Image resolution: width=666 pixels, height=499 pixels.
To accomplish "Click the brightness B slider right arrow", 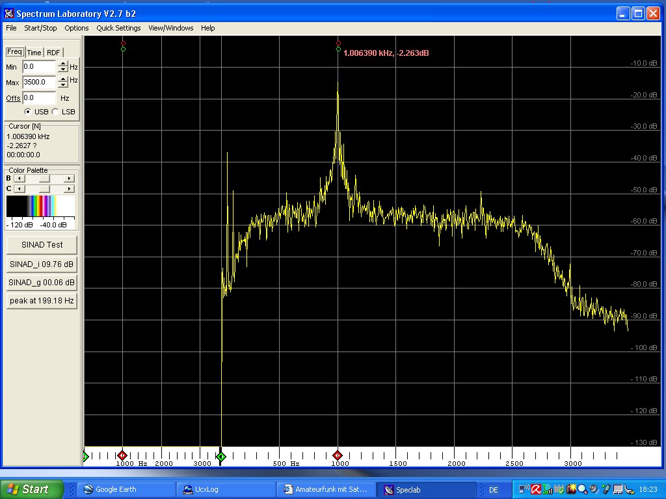I will [70, 179].
